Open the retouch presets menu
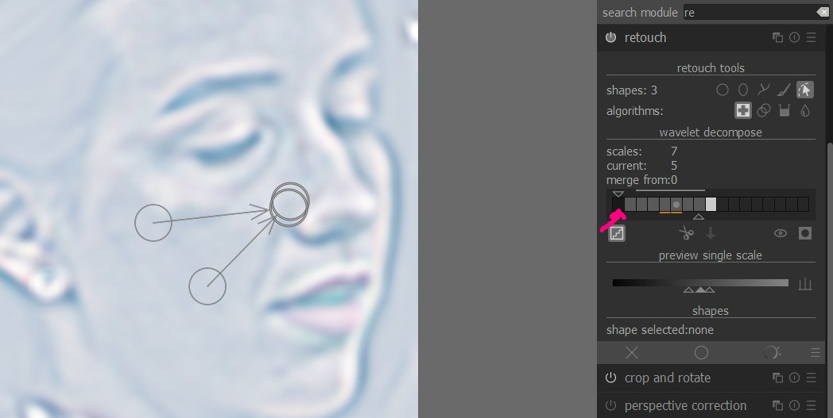 click(x=811, y=37)
